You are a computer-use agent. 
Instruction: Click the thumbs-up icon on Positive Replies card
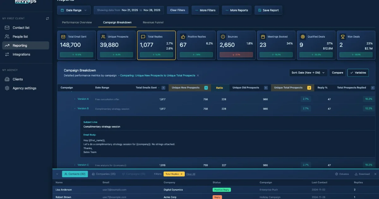click(x=183, y=37)
